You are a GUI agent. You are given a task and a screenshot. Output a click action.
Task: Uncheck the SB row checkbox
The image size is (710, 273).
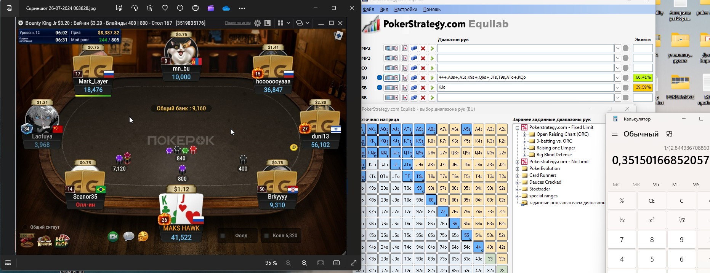(380, 87)
